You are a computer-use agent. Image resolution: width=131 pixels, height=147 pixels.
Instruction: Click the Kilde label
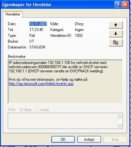55,24
